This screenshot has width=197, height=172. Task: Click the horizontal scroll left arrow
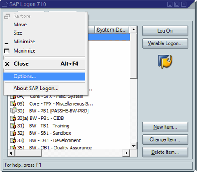pyautogui.click(x=11, y=153)
